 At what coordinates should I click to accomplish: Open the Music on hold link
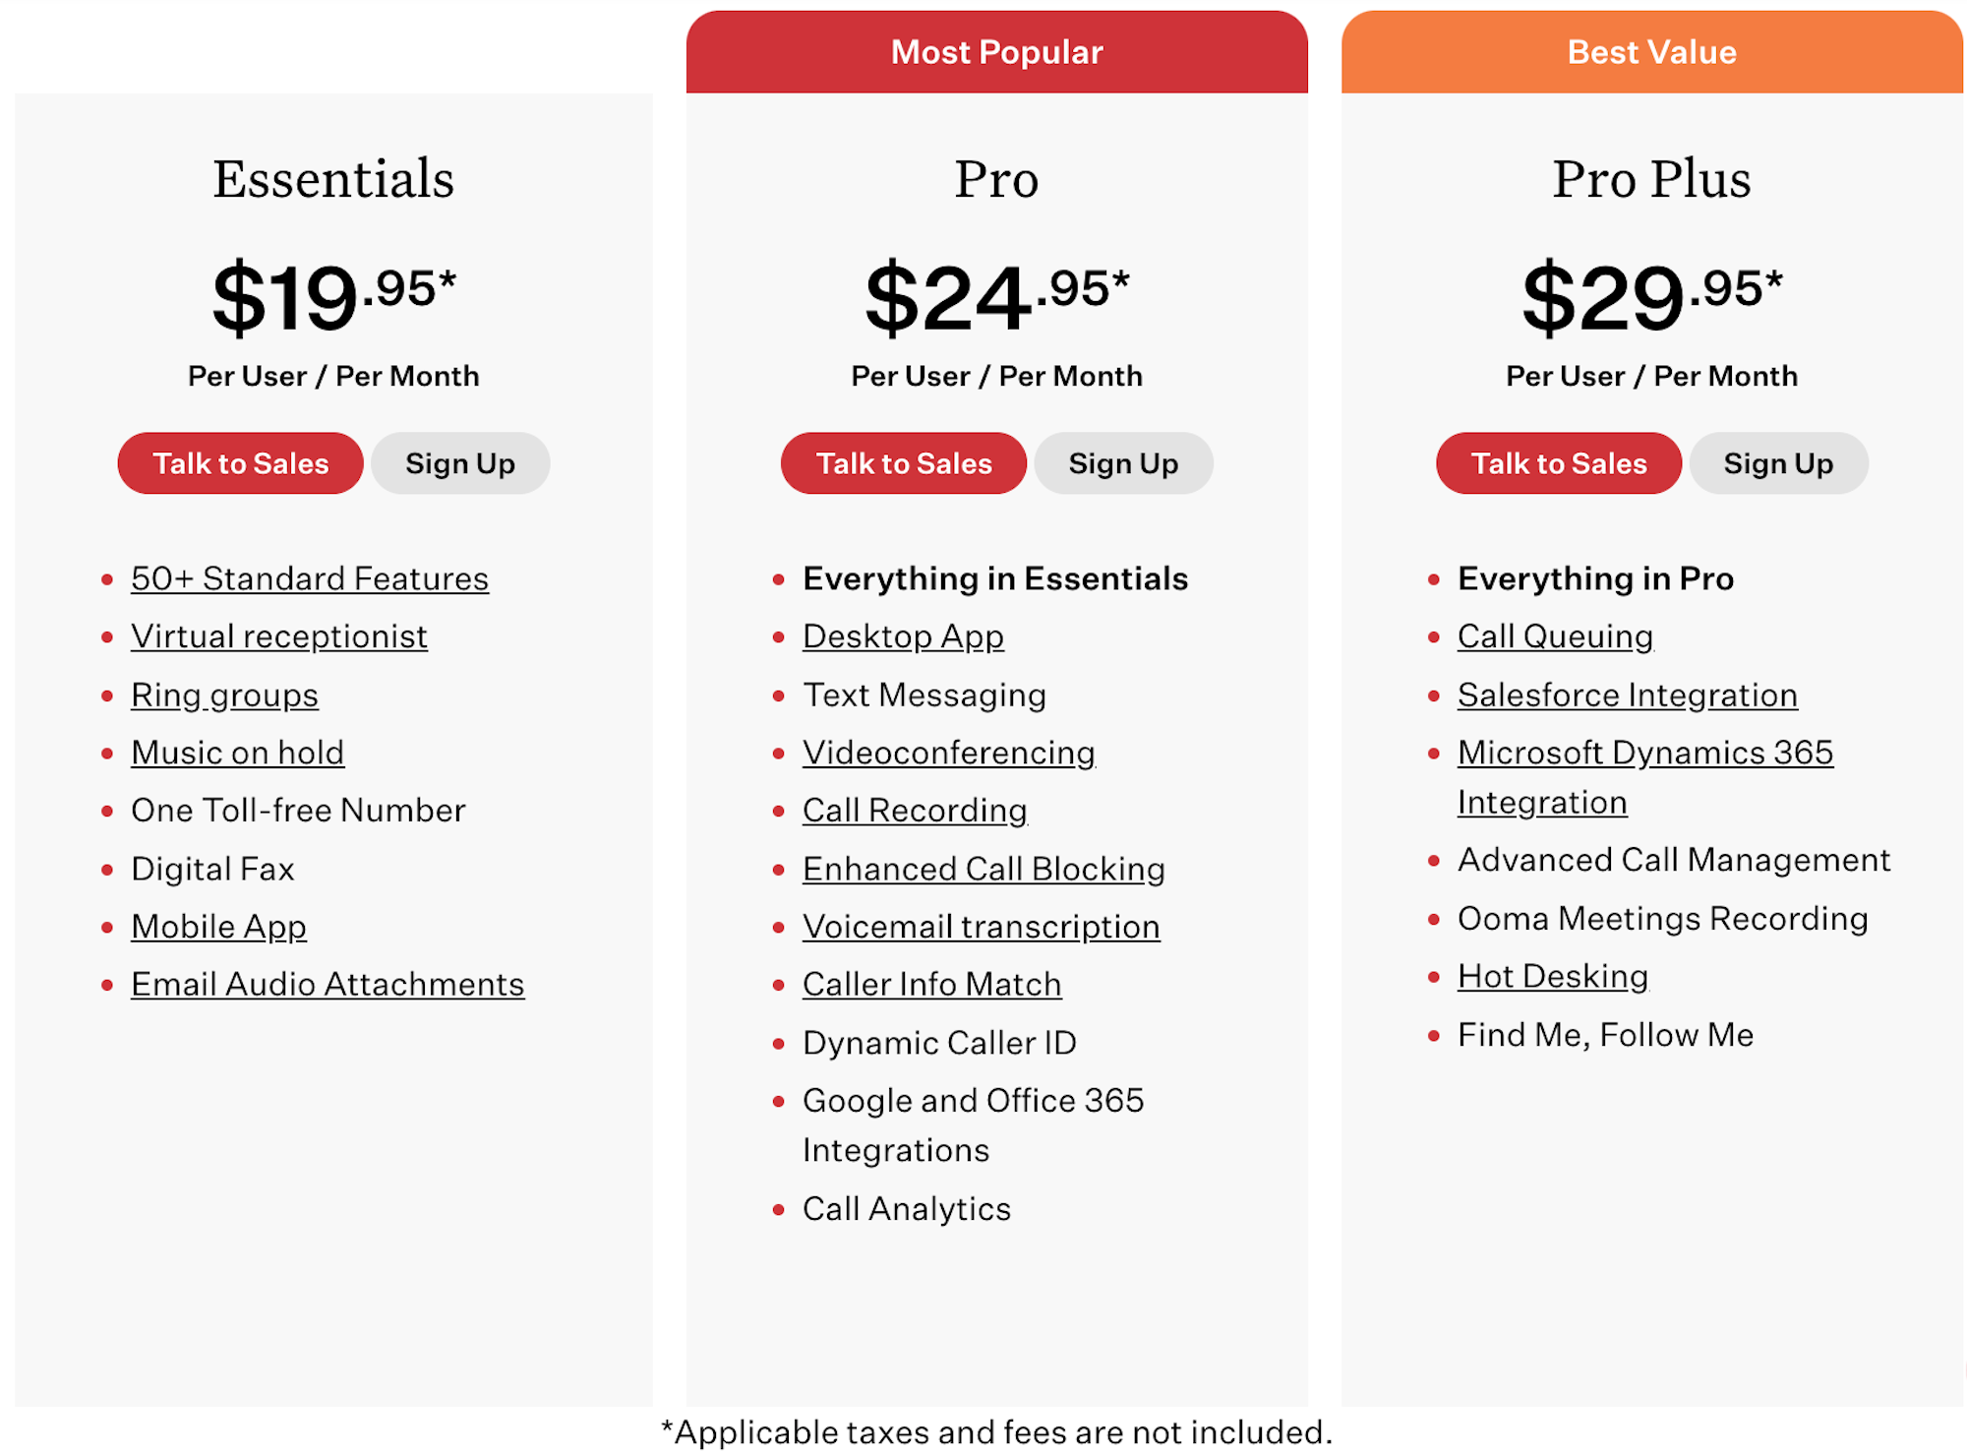tap(237, 753)
